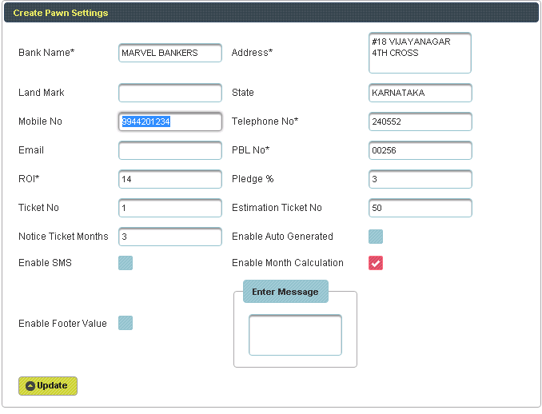Toggle the Enable SMS checkbox

pos(126,263)
